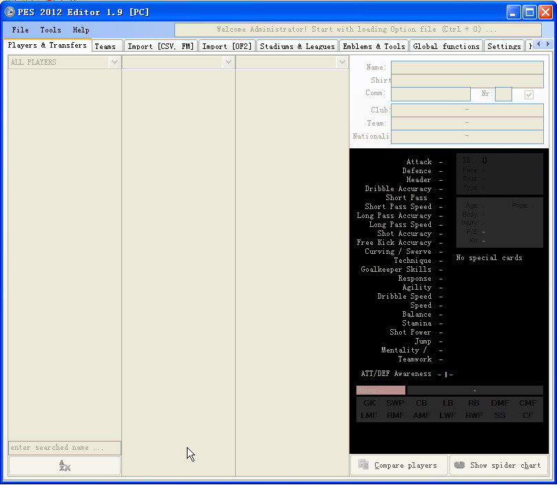Expand the third list dropdown
557x485 pixels.
(342, 62)
